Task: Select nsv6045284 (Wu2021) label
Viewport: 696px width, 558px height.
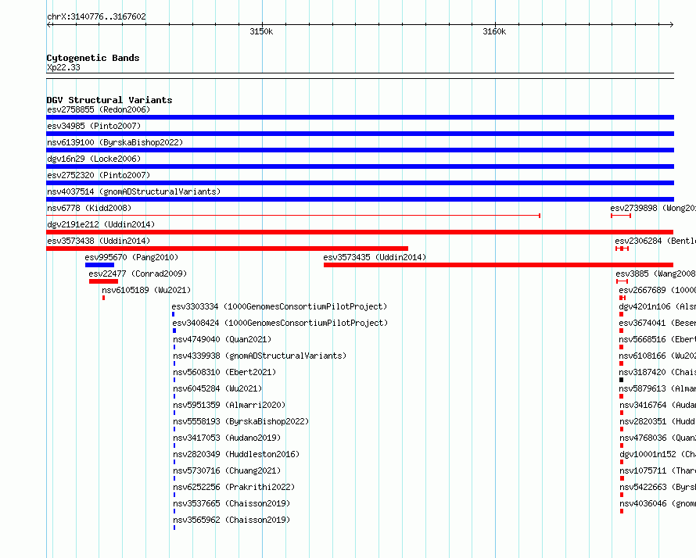Action: pos(217,388)
